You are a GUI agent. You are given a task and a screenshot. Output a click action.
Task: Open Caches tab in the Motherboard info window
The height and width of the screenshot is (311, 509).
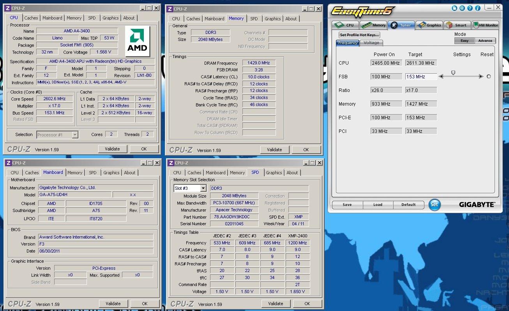[32, 173]
